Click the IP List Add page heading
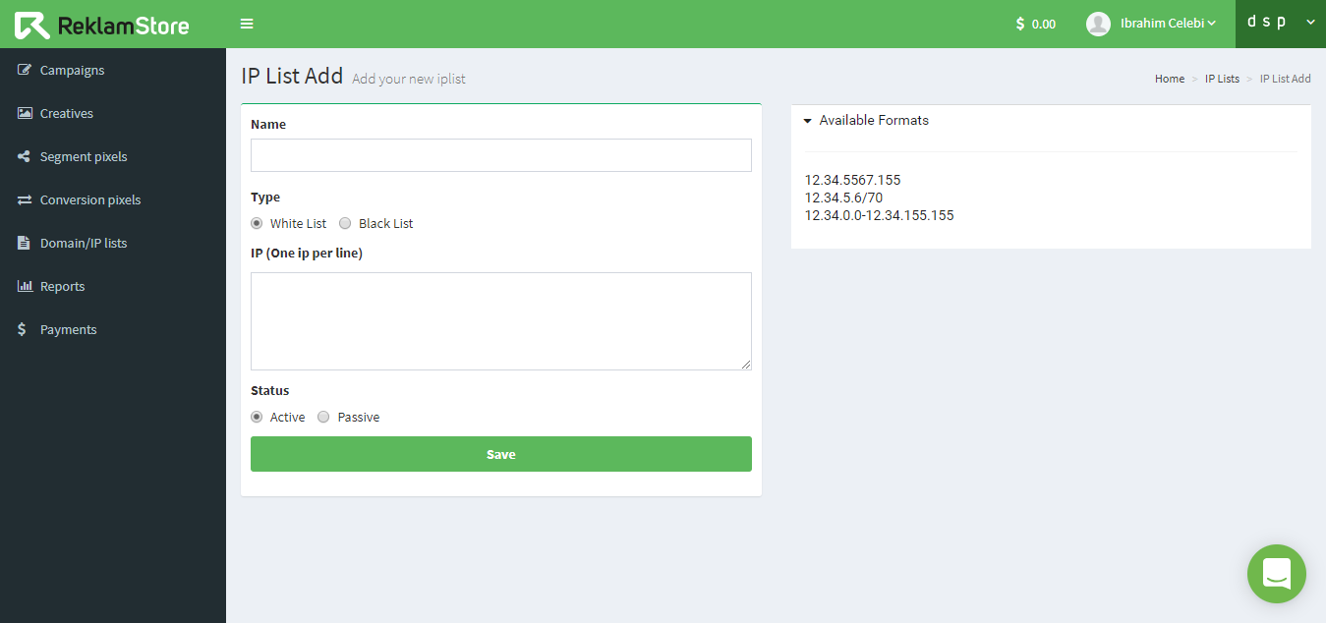 (x=292, y=76)
